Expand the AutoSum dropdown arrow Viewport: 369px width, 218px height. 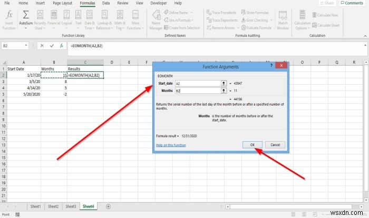(x=26, y=28)
